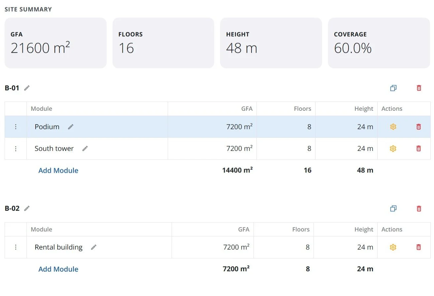Delete building B-01 with trash icon
Viewport: 434px width, 296px height.
(419, 88)
